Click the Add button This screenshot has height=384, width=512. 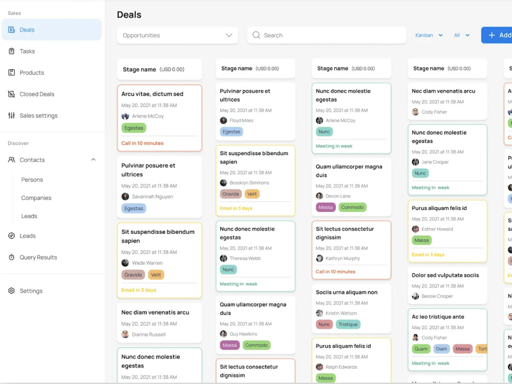click(x=496, y=35)
